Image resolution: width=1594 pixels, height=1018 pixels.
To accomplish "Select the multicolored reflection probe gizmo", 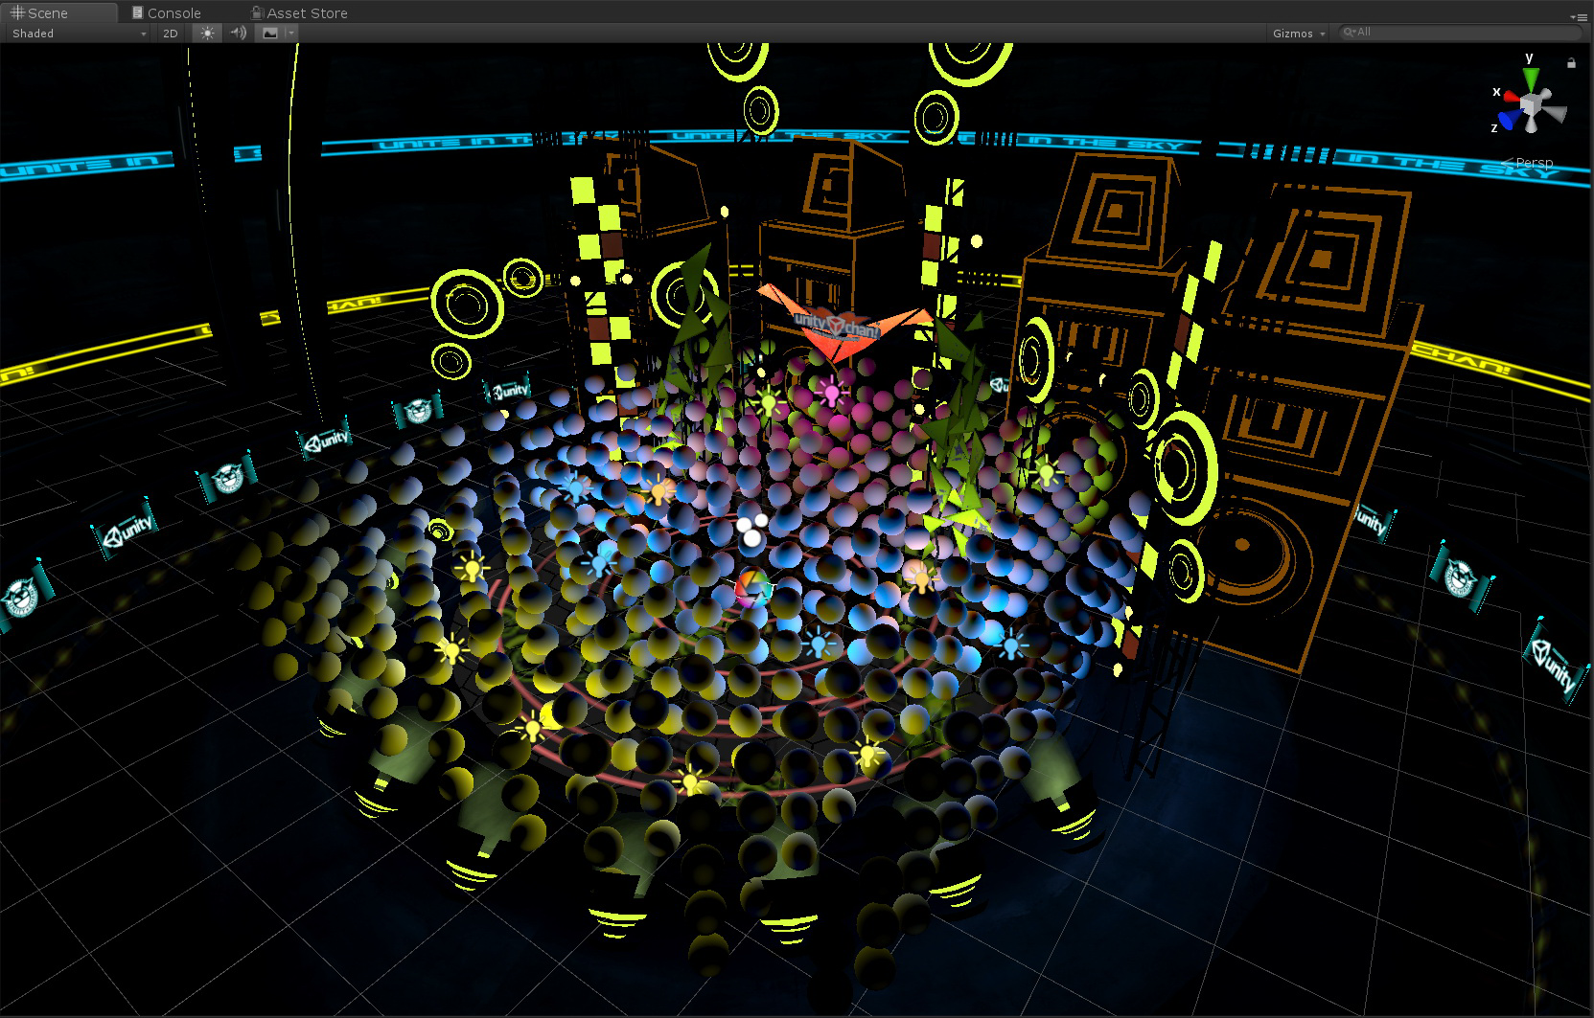I will click(x=751, y=585).
